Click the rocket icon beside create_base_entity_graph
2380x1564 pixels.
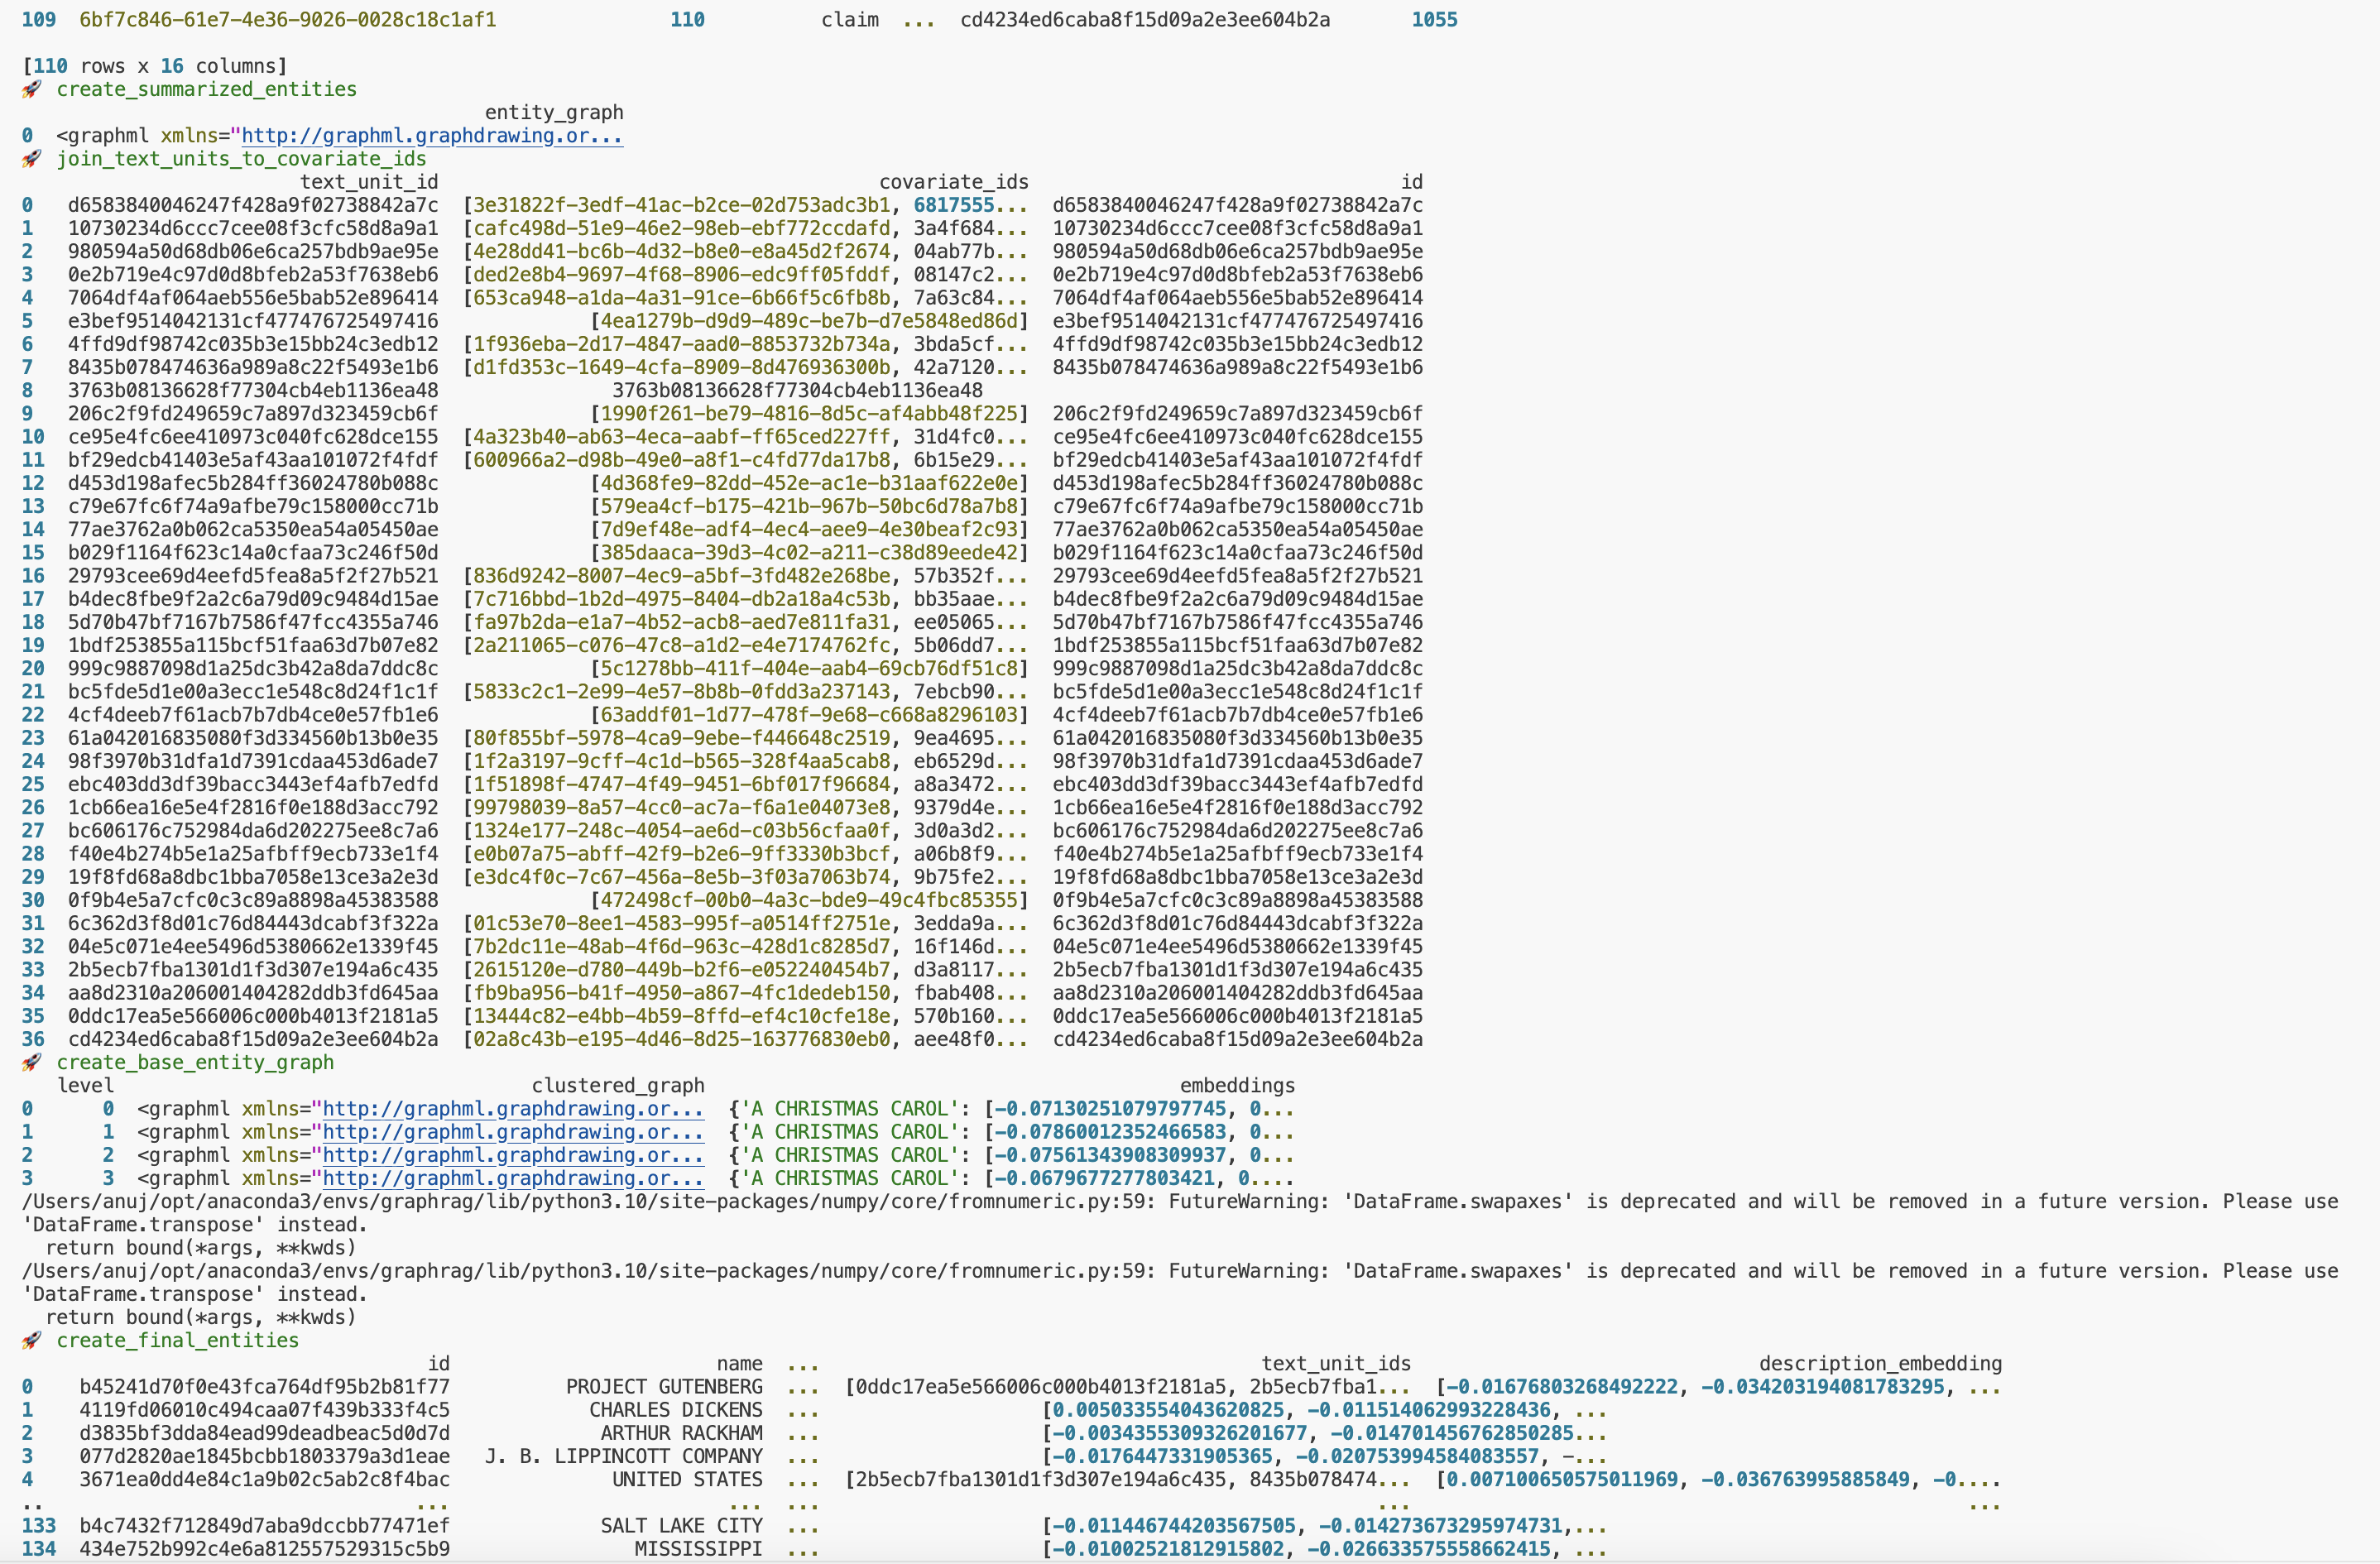[32, 1062]
